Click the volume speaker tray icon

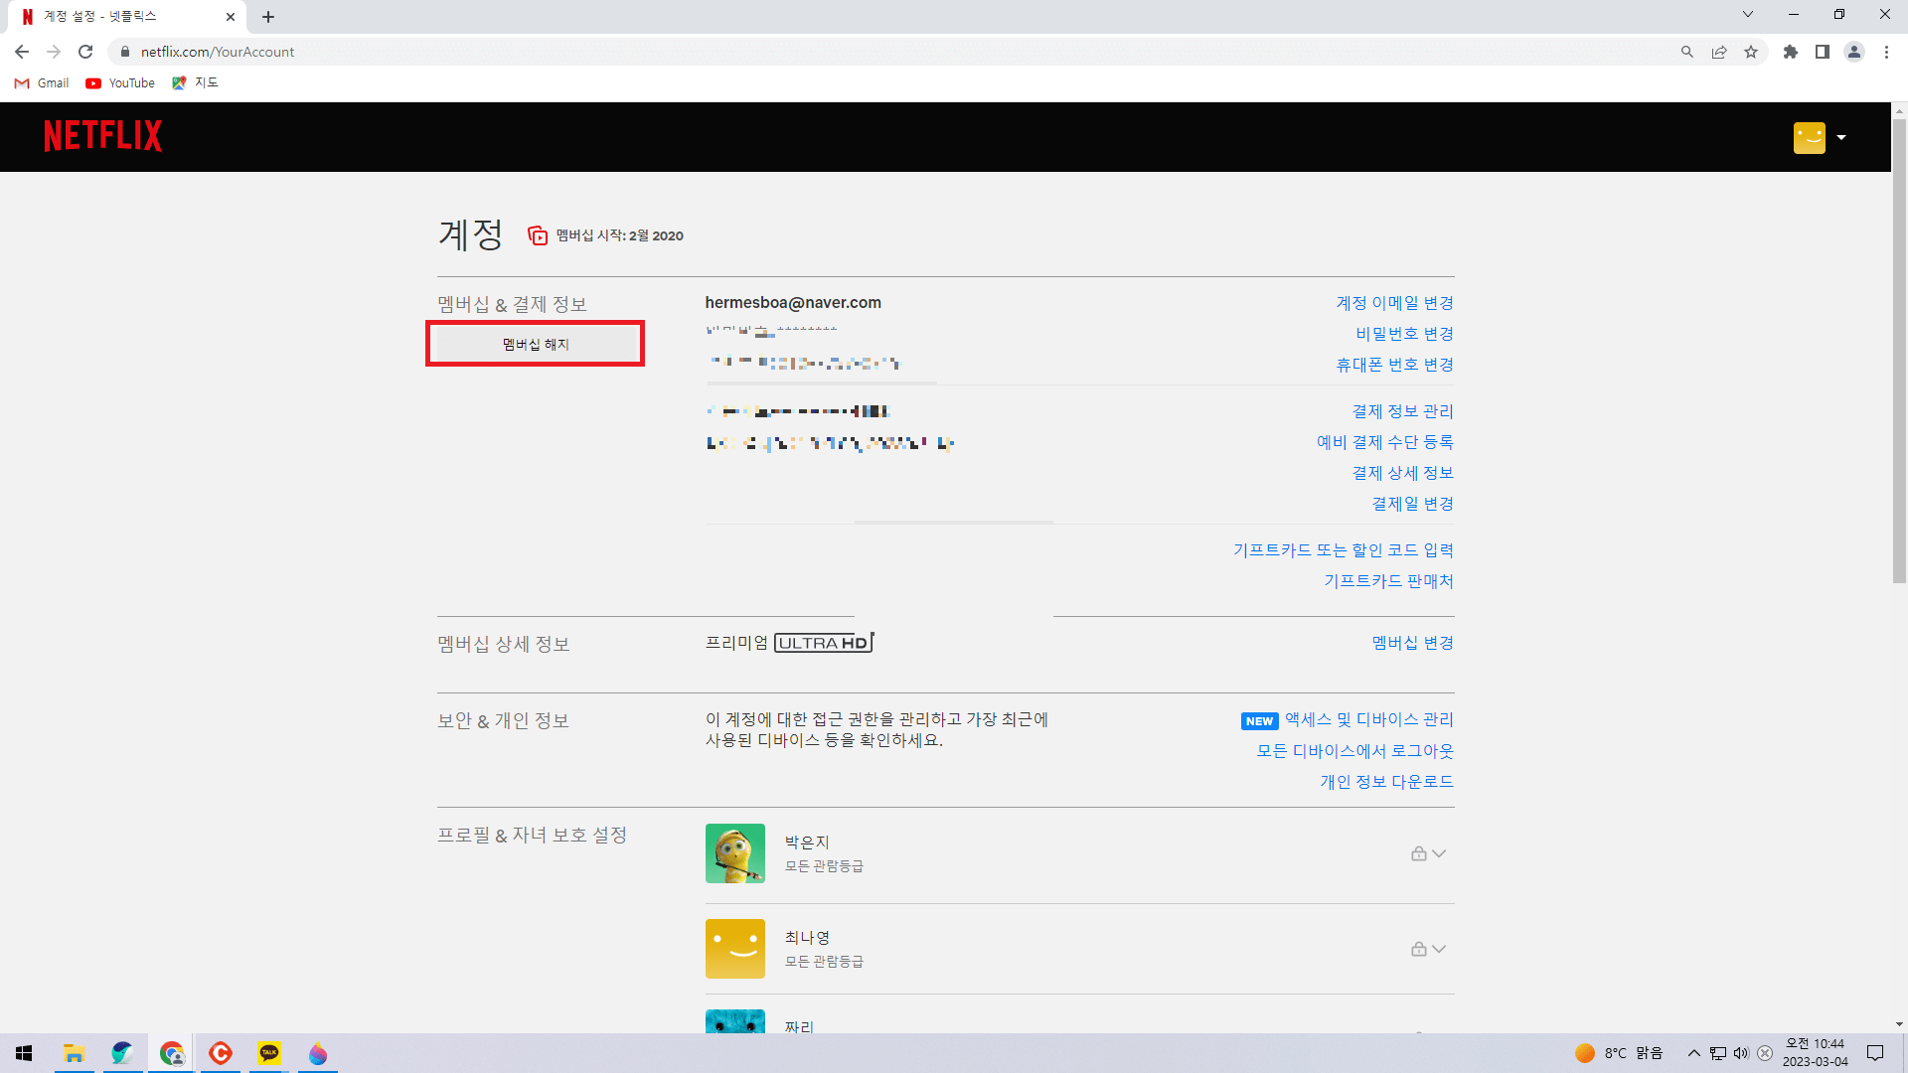click(1741, 1053)
